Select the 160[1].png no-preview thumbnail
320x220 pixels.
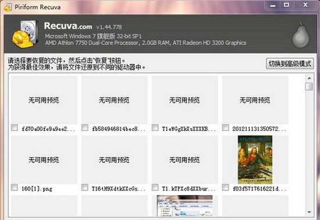[44, 159]
